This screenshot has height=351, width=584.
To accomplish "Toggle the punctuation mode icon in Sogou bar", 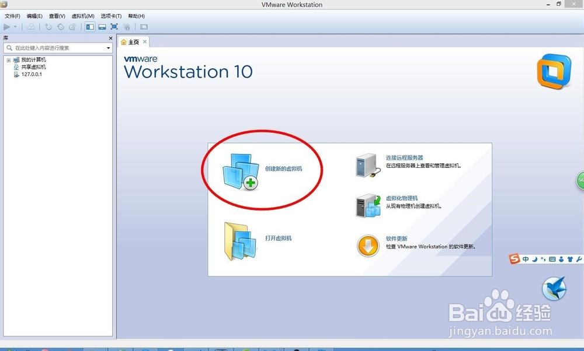I will [x=543, y=259].
